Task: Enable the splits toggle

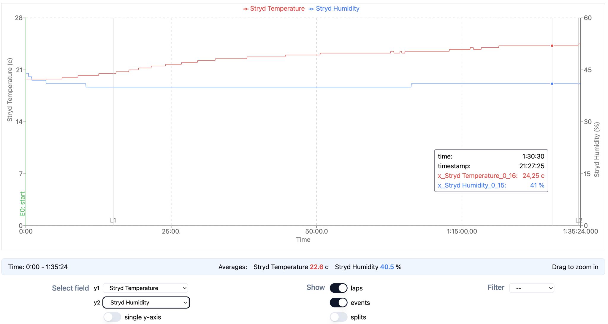Action: 338,317
